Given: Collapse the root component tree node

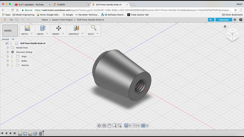Looking at the screenshot, I should [6, 43].
